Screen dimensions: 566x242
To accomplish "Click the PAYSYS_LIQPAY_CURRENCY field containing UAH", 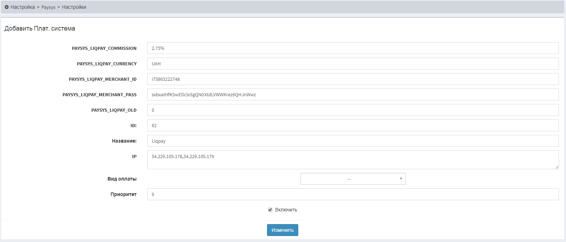I will tap(353, 64).
